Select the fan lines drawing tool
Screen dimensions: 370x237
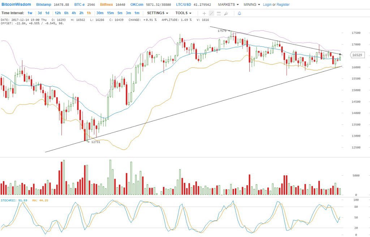point(226,13)
